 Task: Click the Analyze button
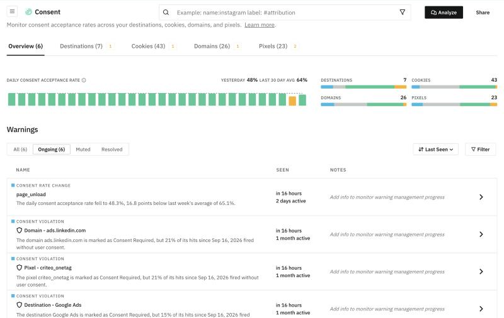[x=444, y=13]
